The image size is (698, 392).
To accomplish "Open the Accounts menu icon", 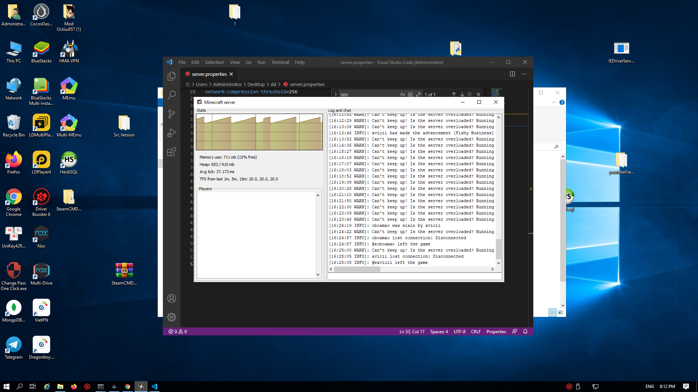I will (x=172, y=298).
